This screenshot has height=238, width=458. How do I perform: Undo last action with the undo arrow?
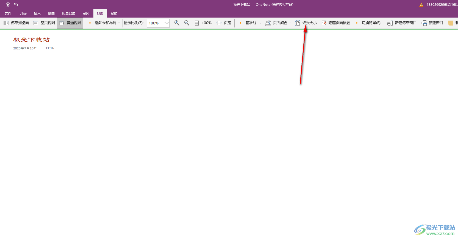click(16, 5)
